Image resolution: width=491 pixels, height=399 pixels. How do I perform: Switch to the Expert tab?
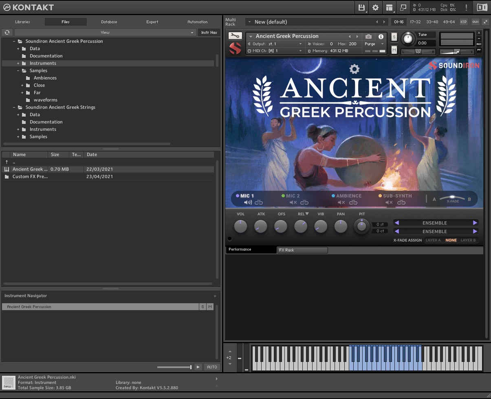[x=152, y=22]
